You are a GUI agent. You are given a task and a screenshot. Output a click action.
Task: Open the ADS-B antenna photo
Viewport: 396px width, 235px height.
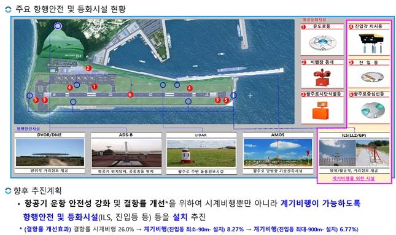tap(126, 153)
